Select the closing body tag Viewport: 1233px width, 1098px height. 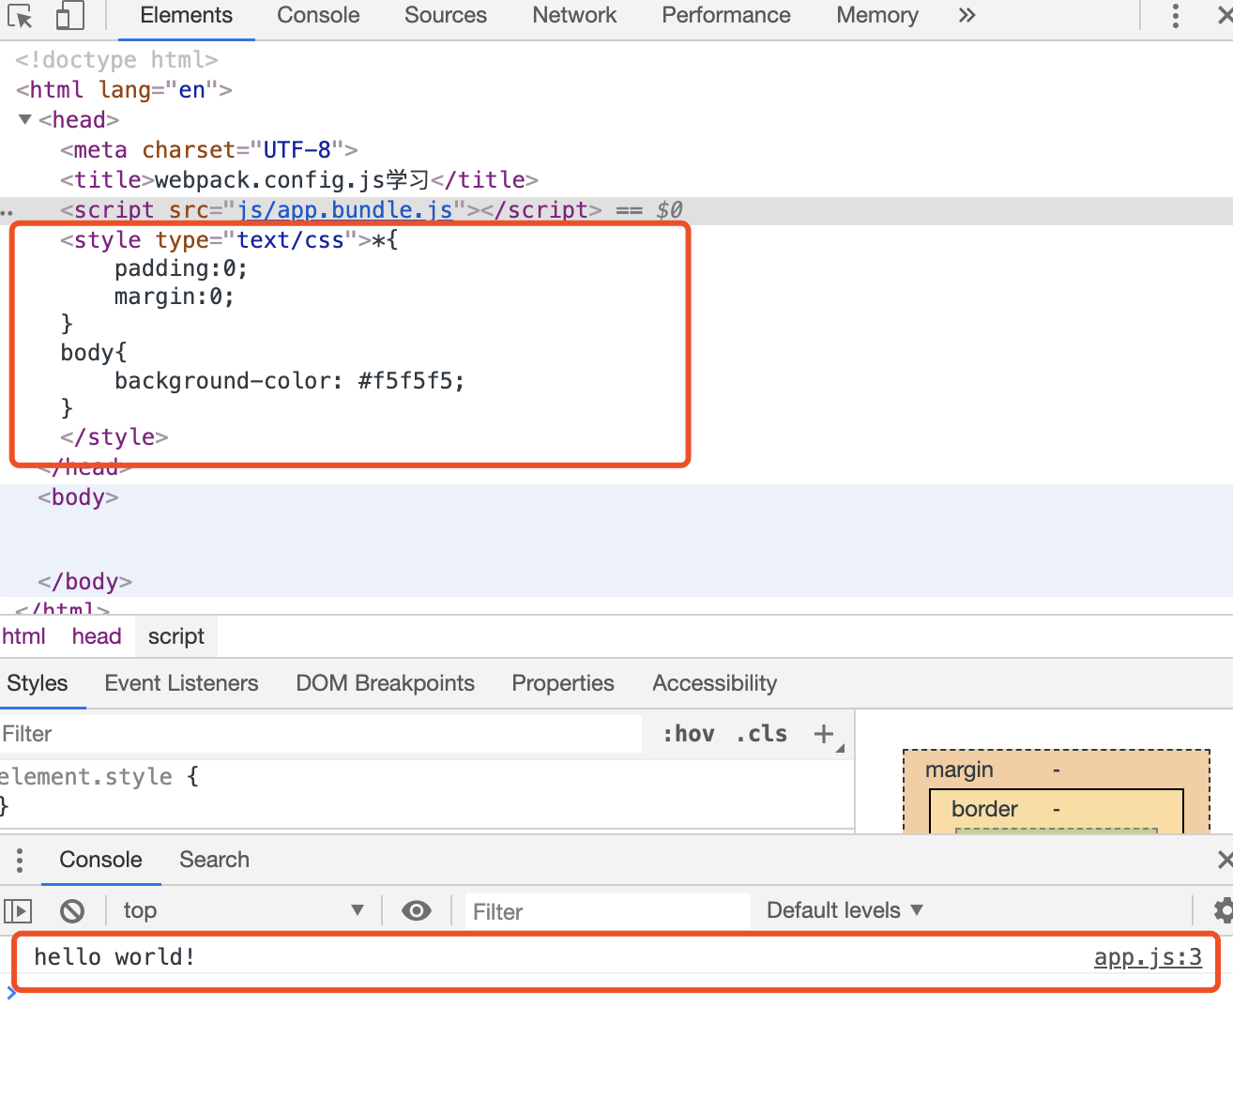pyautogui.click(x=84, y=581)
